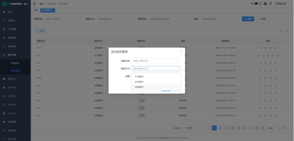Toggle fullscreen mode icon in header
The image size is (294, 141).
tap(260, 4)
